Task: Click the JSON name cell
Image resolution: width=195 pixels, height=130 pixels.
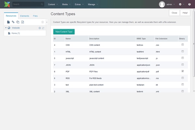Action: pos(68,65)
